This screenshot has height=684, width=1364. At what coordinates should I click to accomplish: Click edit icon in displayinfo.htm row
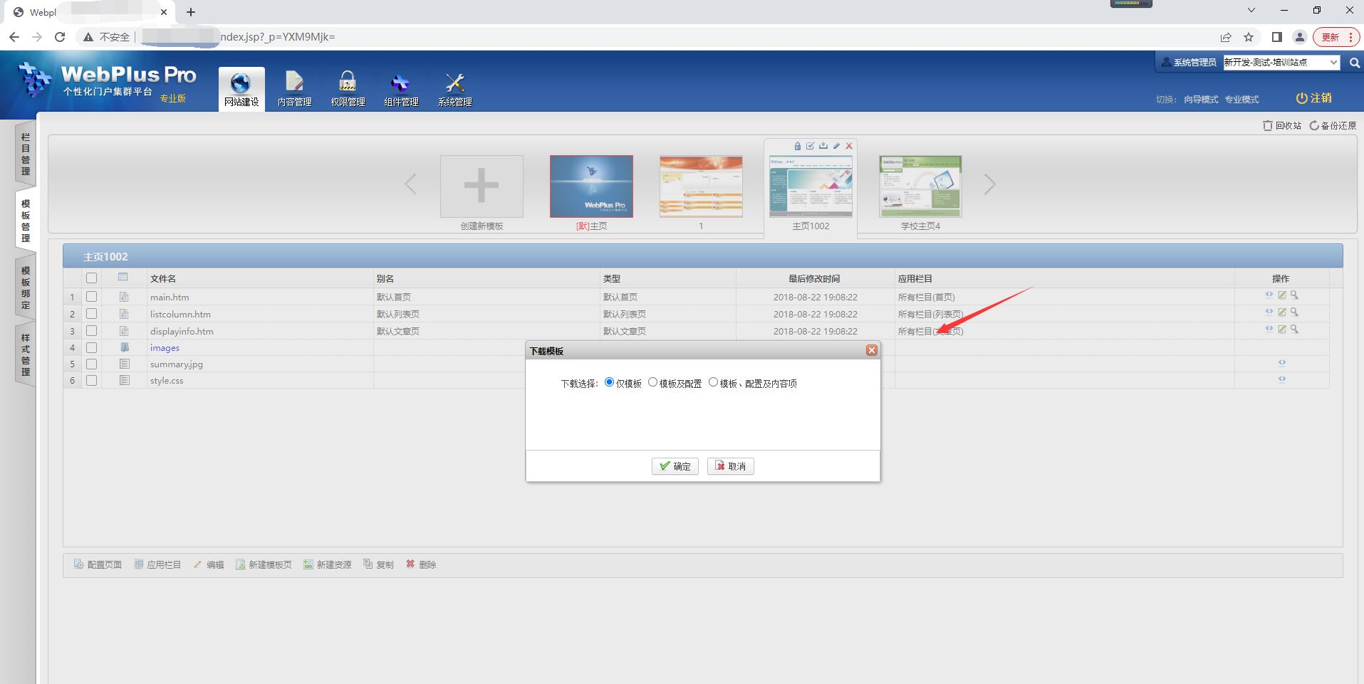click(1281, 330)
